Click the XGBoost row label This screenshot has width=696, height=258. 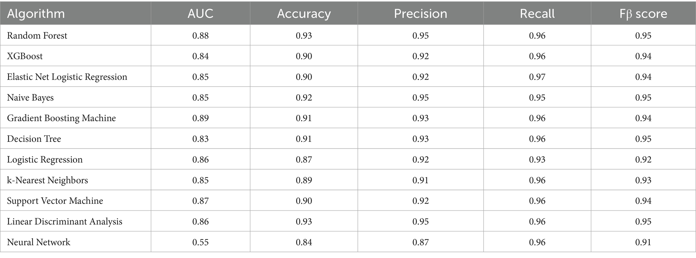25,56
